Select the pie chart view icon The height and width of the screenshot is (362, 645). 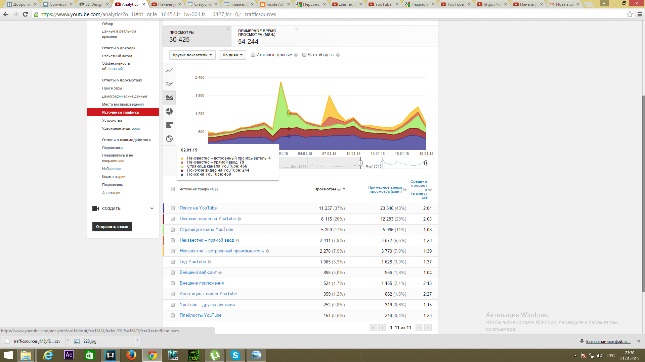point(169,111)
